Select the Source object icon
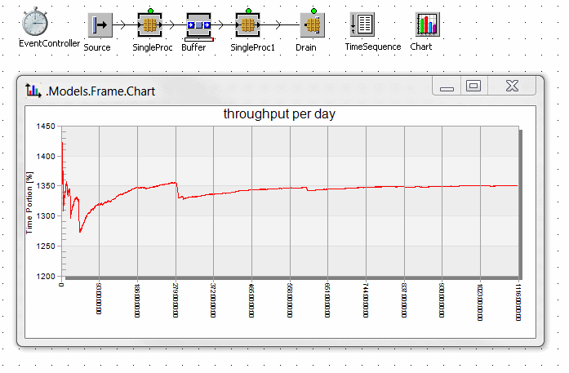The width and height of the screenshot is (569, 373). click(100, 25)
